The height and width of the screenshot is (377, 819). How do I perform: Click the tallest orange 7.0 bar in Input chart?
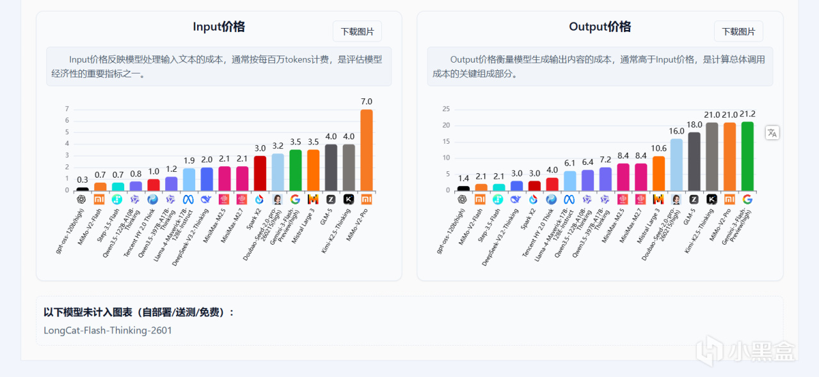tap(367, 150)
